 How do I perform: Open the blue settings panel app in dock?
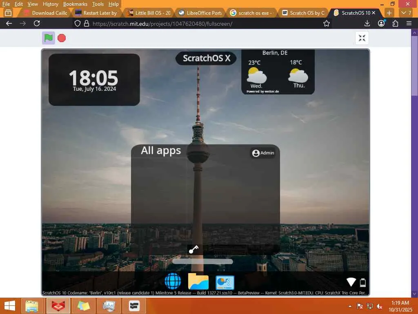point(225,283)
